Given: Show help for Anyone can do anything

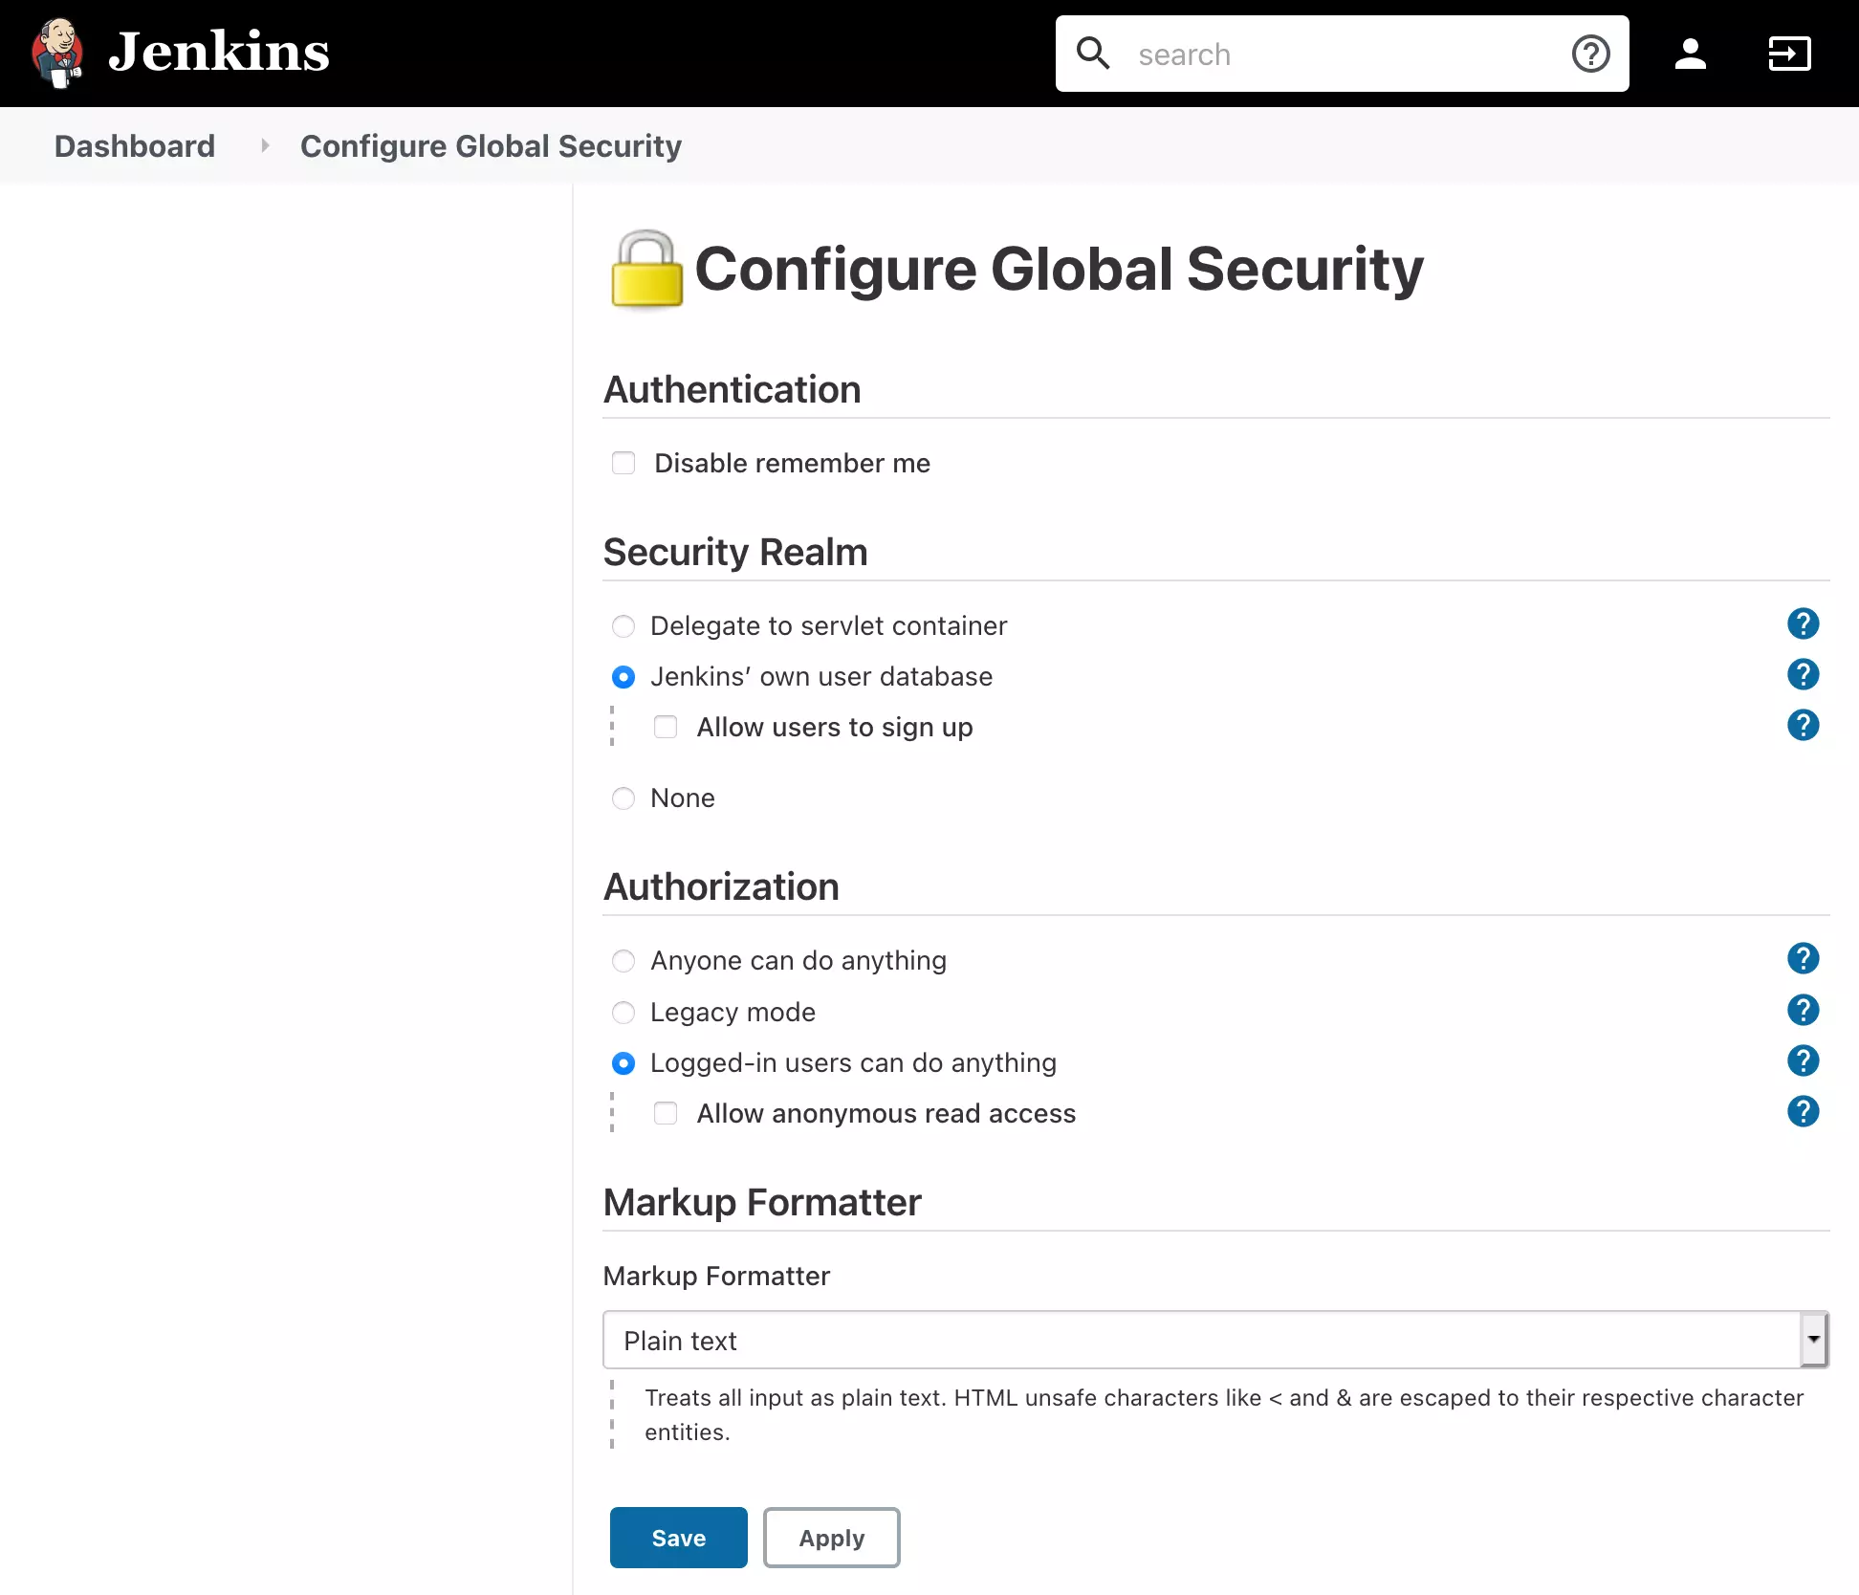Looking at the screenshot, I should (x=1803, y=958).
